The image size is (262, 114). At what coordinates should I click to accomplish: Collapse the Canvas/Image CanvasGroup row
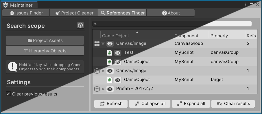pyautogui.click(x=103, y=44)
